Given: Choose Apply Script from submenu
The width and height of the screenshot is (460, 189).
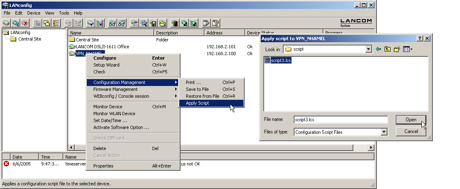Looking at the screenshot, I should coord(198,103).
